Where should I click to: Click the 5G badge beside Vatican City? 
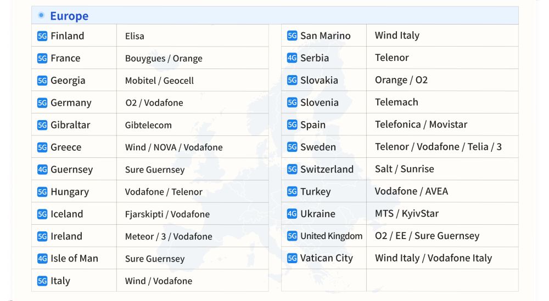[x=292, y=258]
